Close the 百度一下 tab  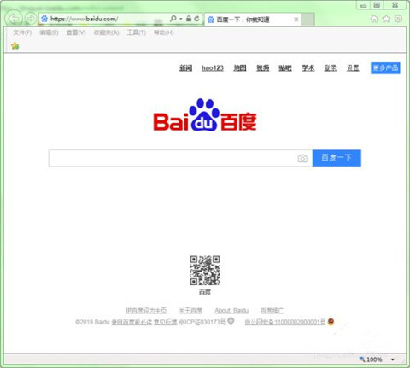click(x=296, y=20)
